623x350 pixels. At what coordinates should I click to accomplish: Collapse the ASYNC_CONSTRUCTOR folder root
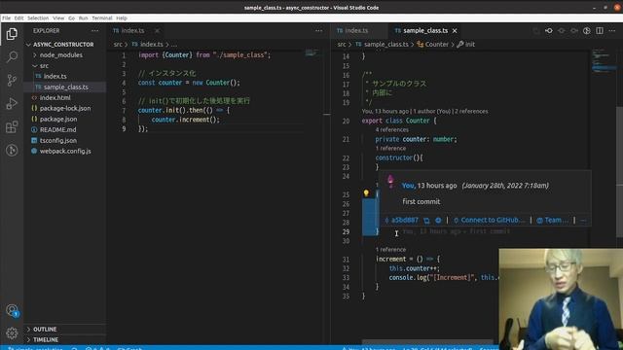point(63,45)
